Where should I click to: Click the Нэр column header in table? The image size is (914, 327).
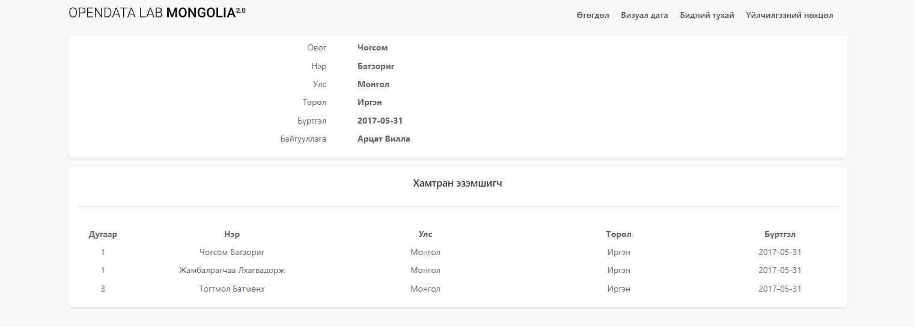231,234
